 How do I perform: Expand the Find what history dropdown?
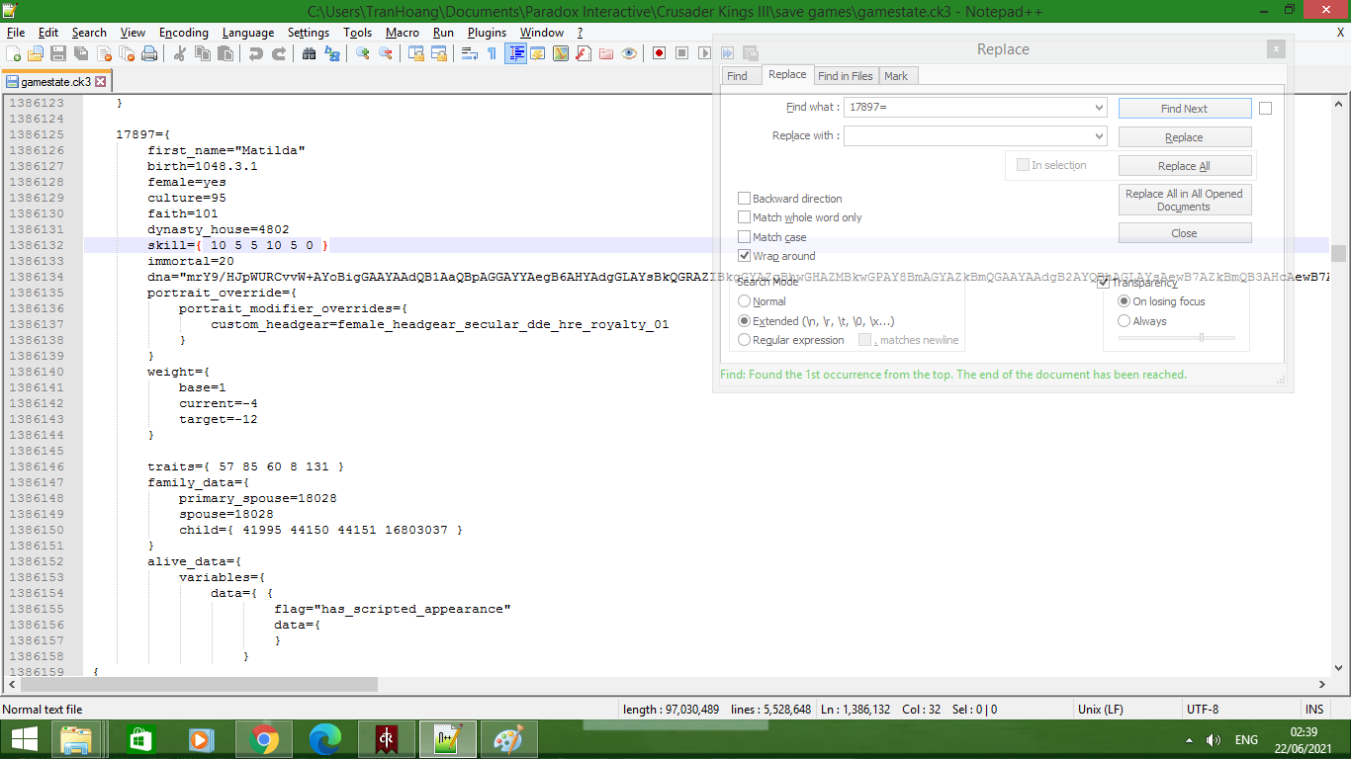tap(1099, 107)
